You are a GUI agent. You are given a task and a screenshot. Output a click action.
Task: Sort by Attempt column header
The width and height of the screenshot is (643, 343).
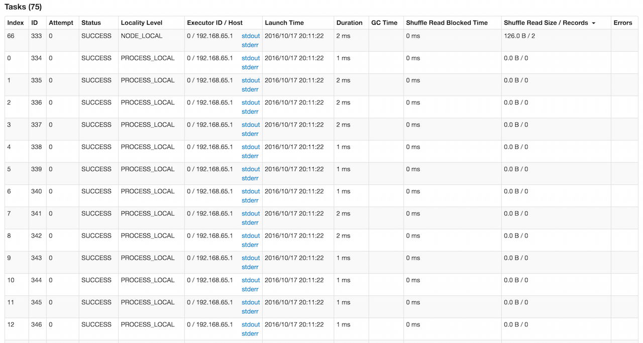[x=61, y=23]
